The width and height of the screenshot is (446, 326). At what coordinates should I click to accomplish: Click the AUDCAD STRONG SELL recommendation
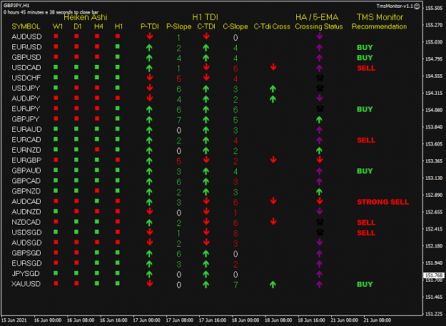383,202
